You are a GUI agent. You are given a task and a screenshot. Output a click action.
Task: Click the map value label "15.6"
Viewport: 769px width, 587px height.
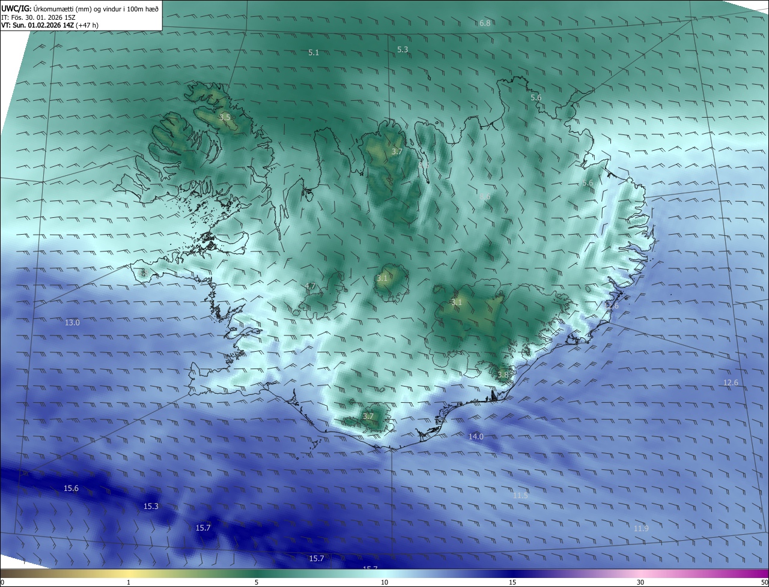click(71, 489)
